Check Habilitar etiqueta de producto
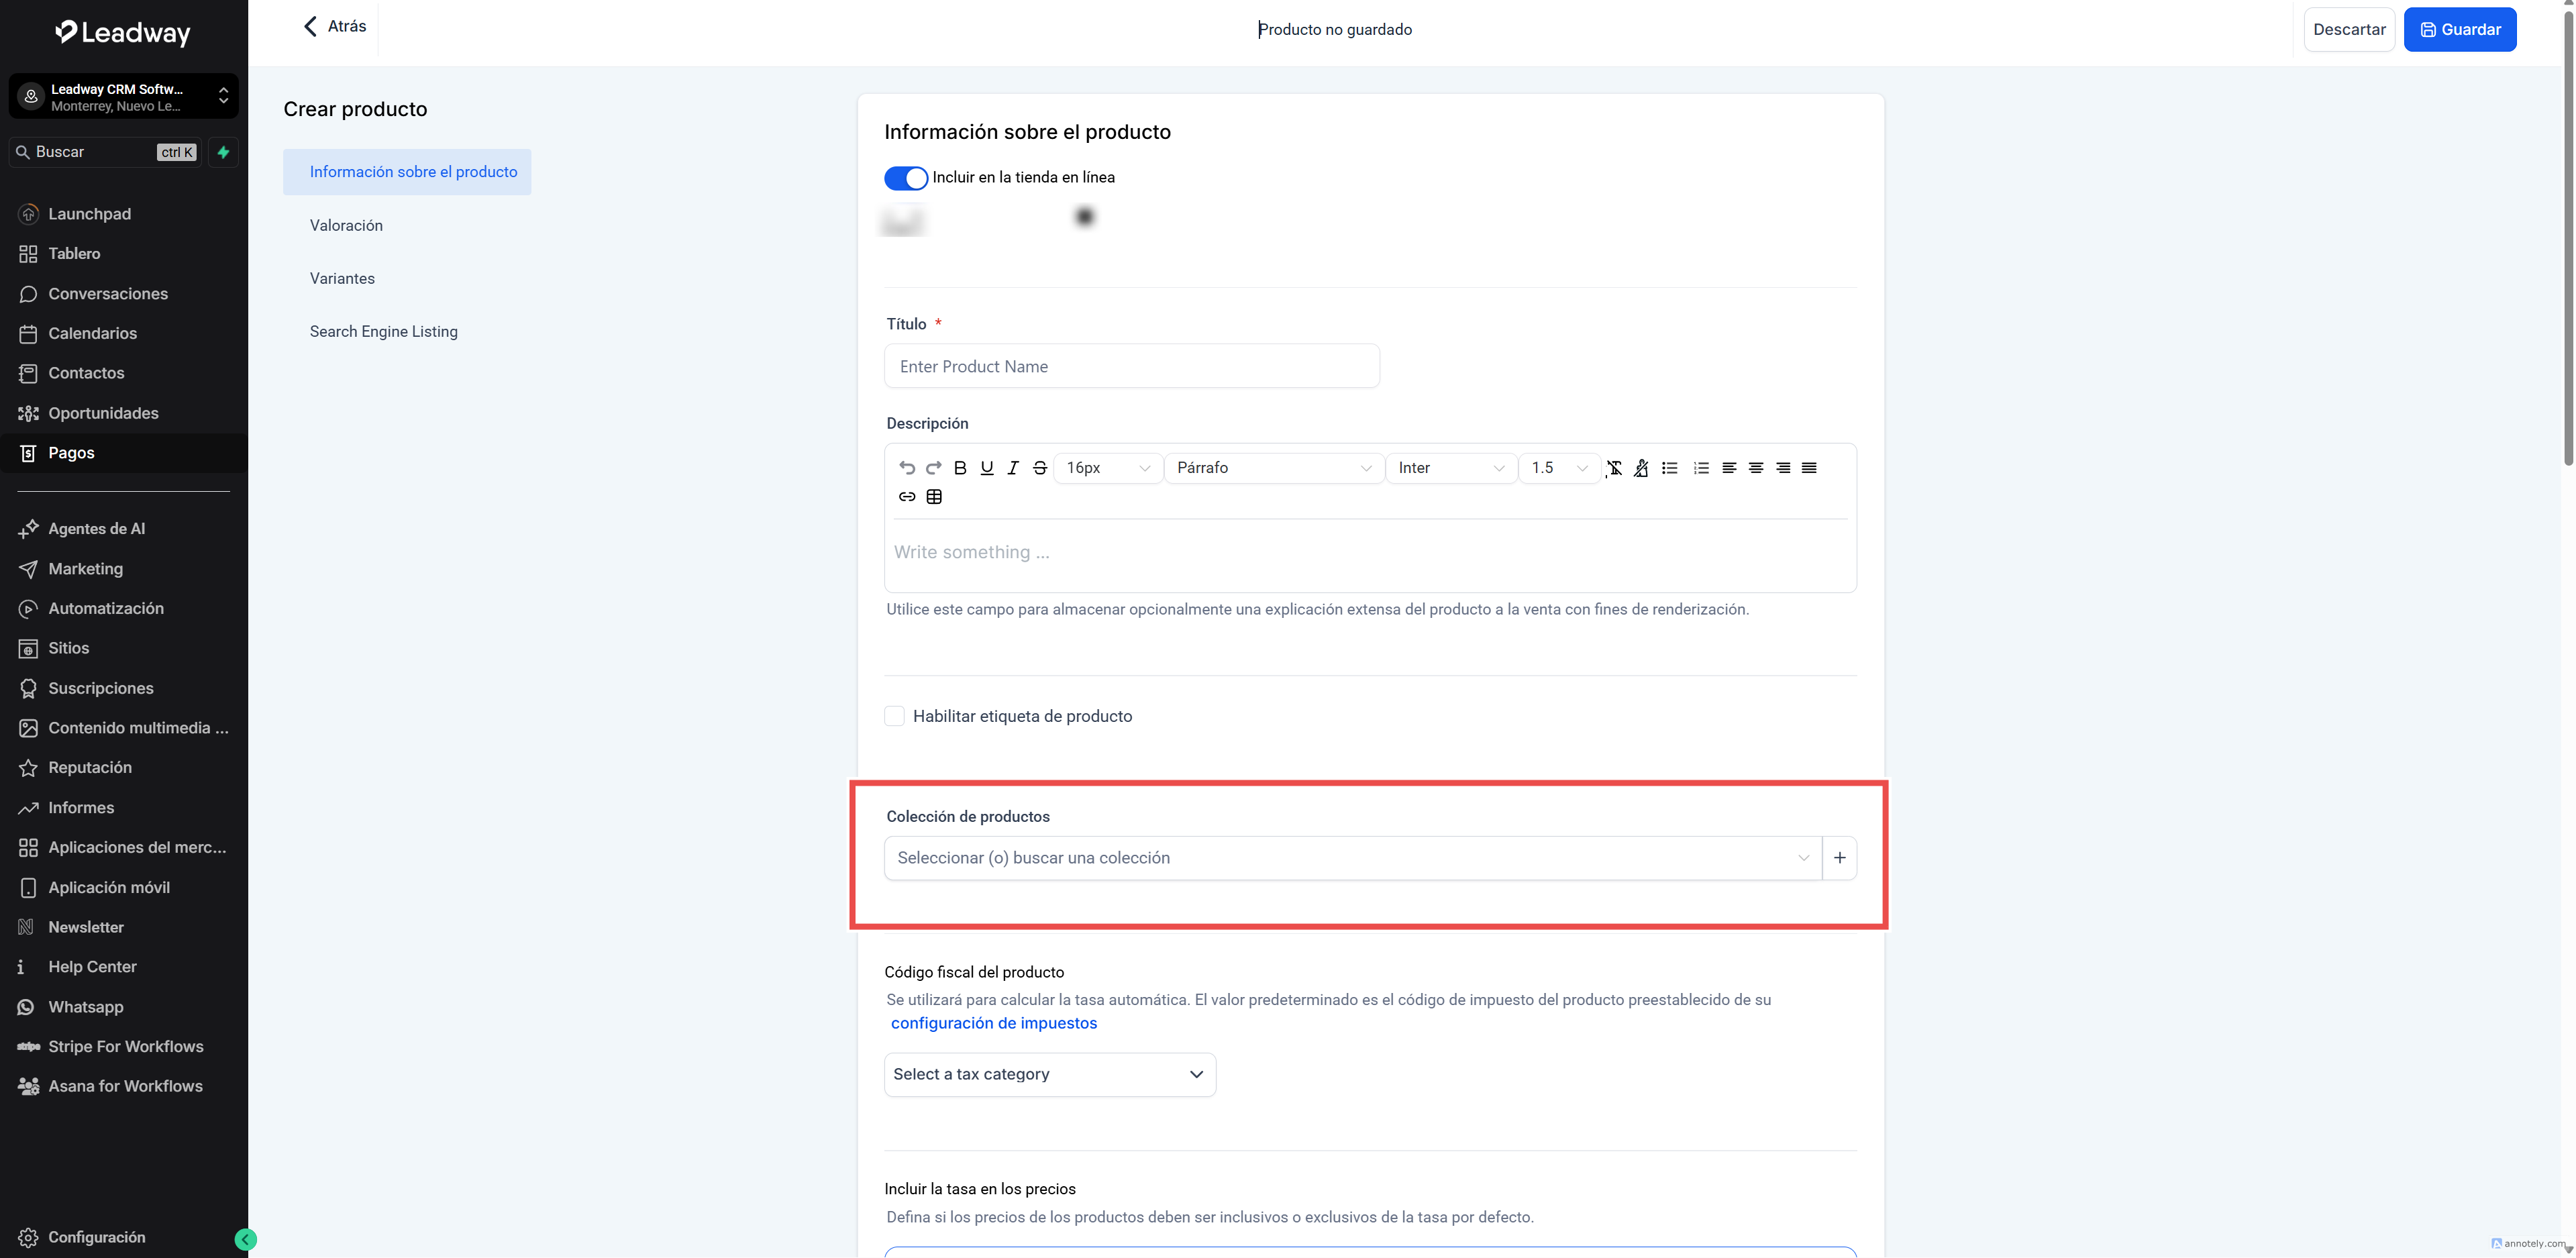The height and width of the screenshot is (1258, 2576). pos(895,716)
